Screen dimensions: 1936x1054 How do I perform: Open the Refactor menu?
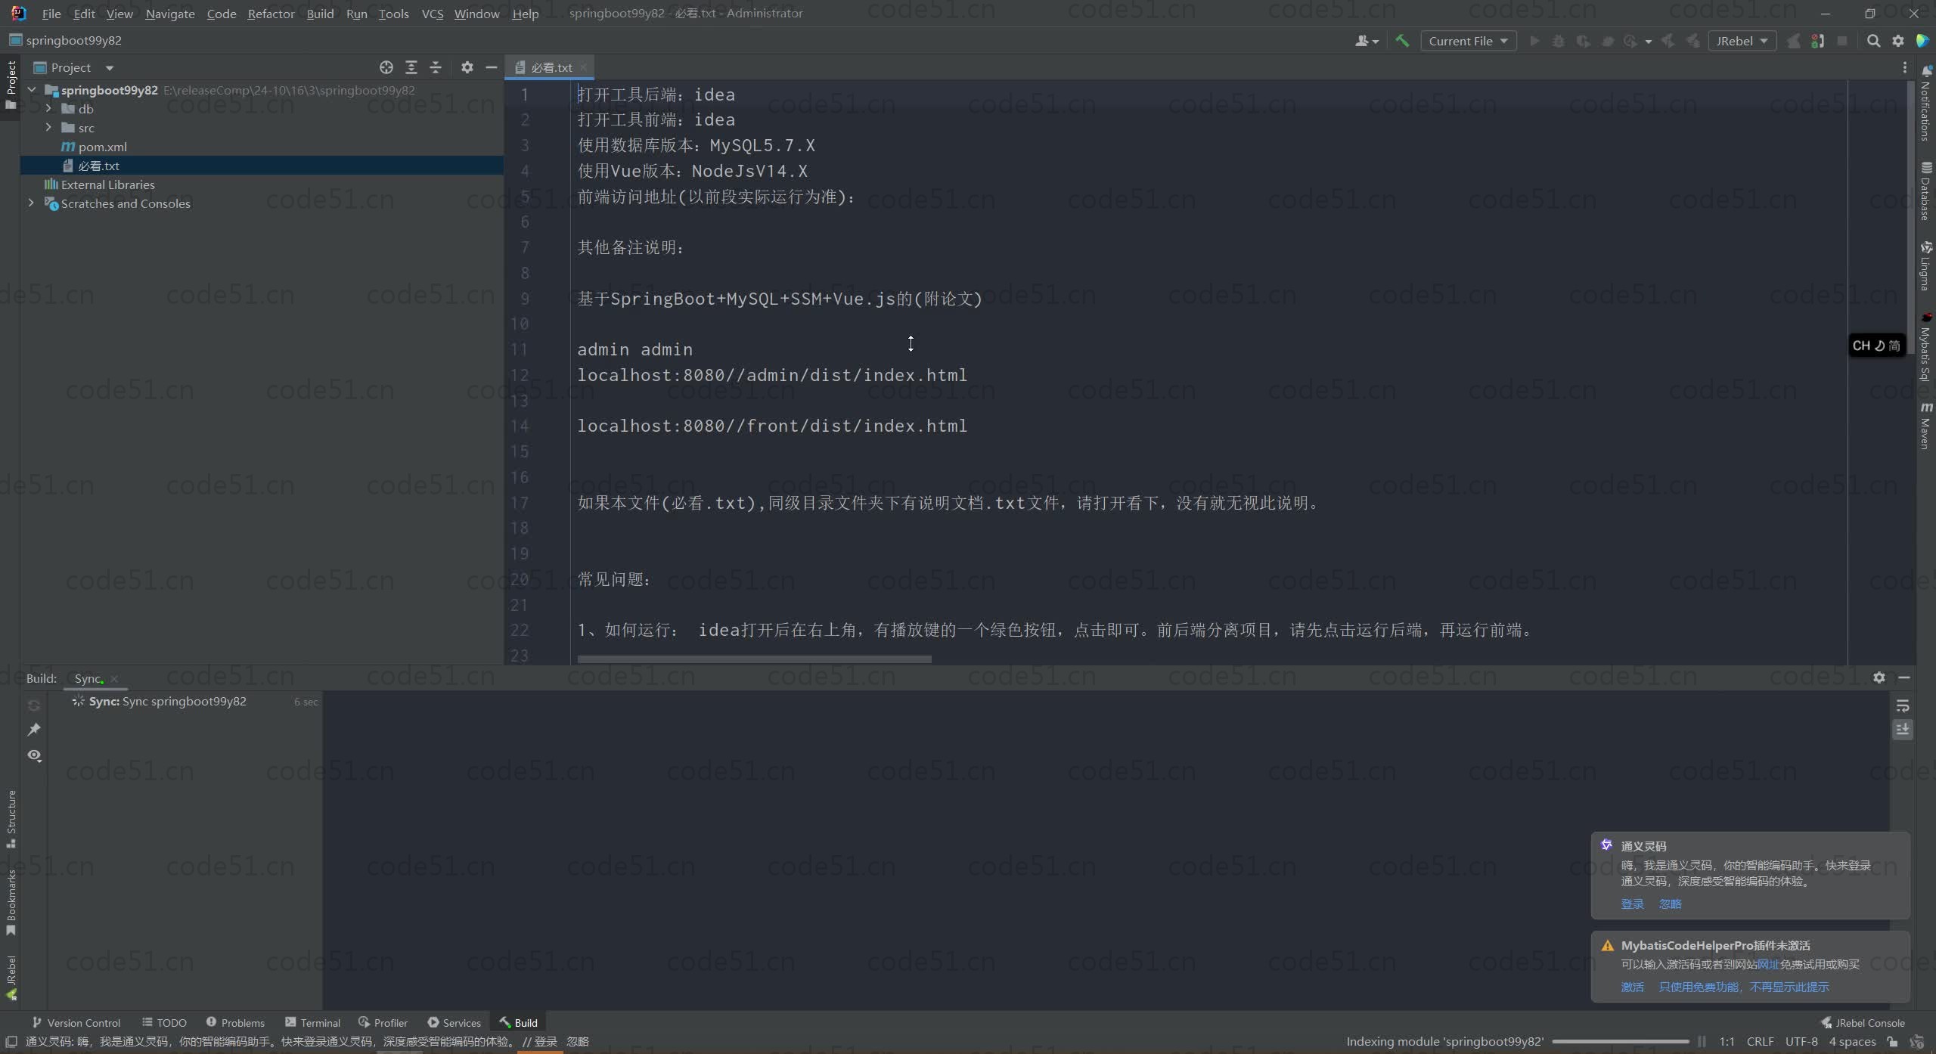tap(271, 14)
